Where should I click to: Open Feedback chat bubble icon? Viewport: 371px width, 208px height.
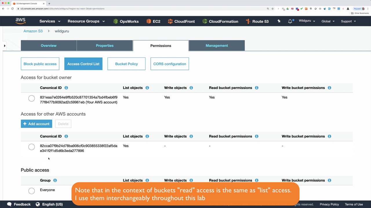9,204
